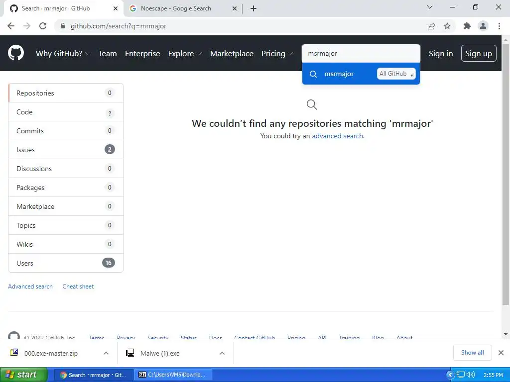510x382 pixels.
Task: Reload the page with refresh icon
Action: click(x=43, y=26)
